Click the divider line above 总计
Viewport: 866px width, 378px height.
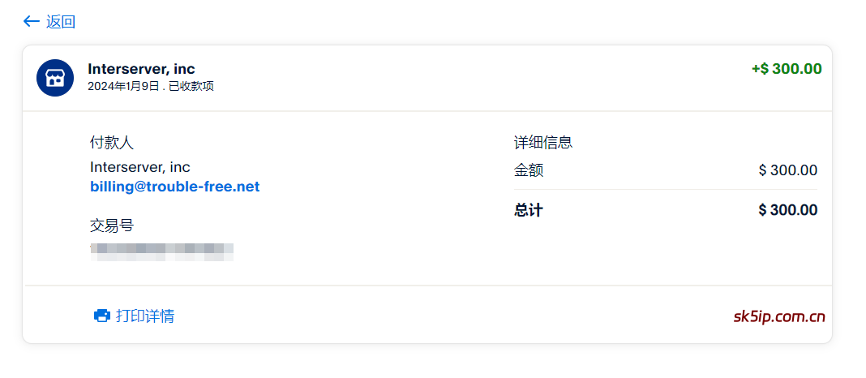(665, 190)
